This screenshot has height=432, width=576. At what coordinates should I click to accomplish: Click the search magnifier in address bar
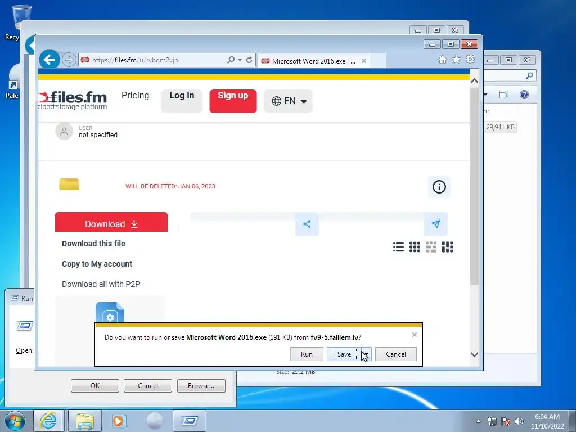[x=231, y=60]
